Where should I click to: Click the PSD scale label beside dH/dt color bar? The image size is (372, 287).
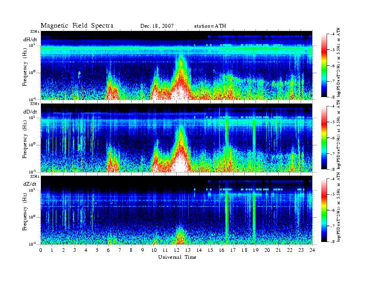pos(339,62)
